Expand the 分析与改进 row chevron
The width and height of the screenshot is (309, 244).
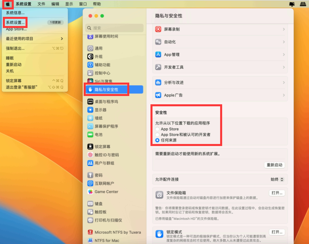pos(283,83)
